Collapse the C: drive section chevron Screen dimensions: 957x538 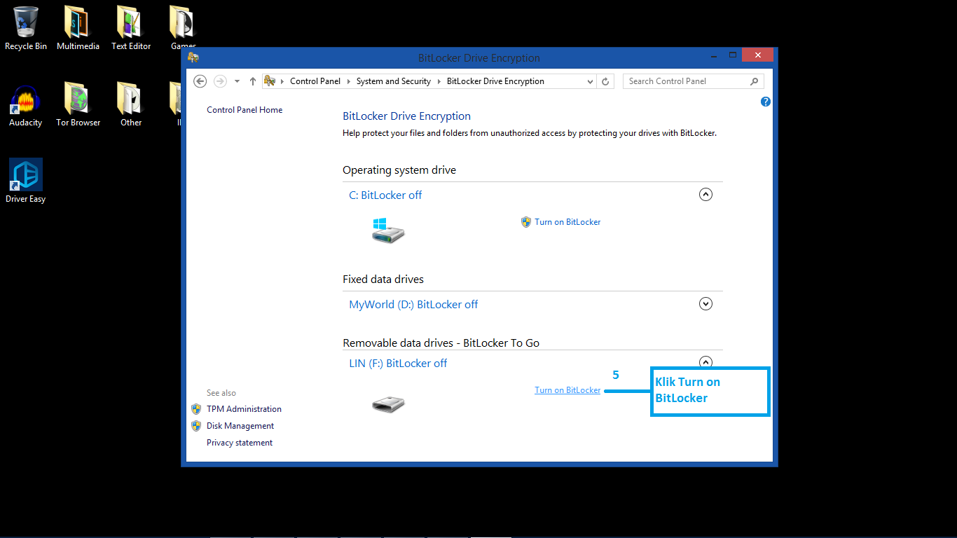click(x=706, y=195)
